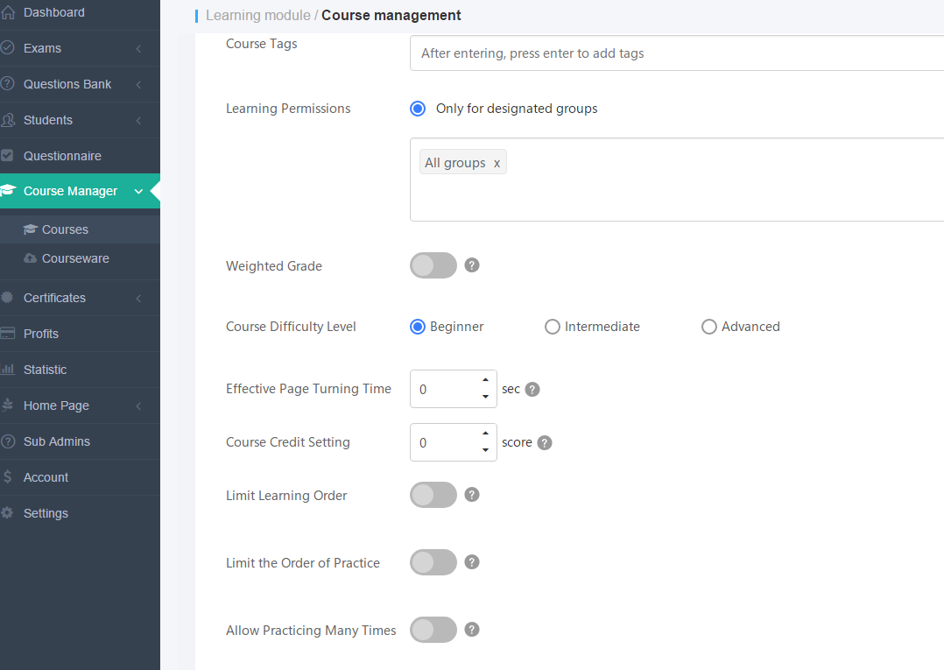Open help tooltip for Limit Learning Order
Image resolution: width=944 pixels, height=670 pixels.
(472, 495)
